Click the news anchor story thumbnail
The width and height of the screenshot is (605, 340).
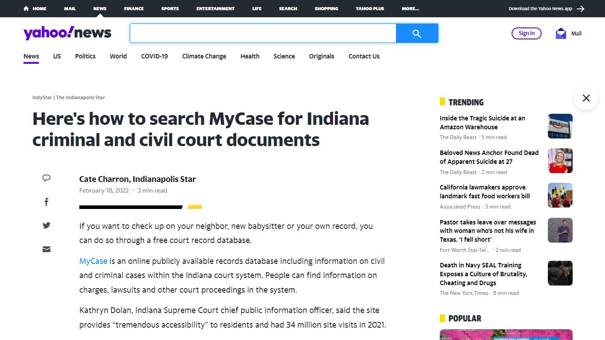point(560,161)
